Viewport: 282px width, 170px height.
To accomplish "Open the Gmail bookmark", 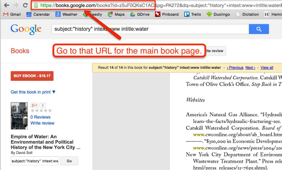I will coord(12,14).
